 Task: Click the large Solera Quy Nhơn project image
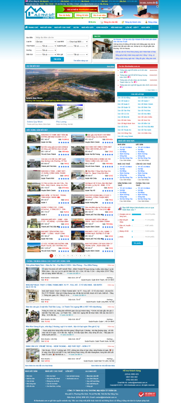pos(70,85)
